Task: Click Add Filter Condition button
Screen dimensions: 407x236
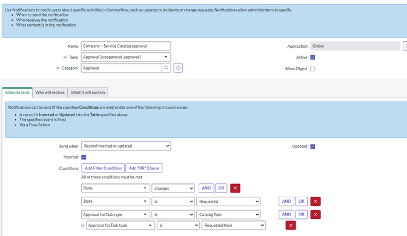Action: pyautogui.click(x=103, y=168)
